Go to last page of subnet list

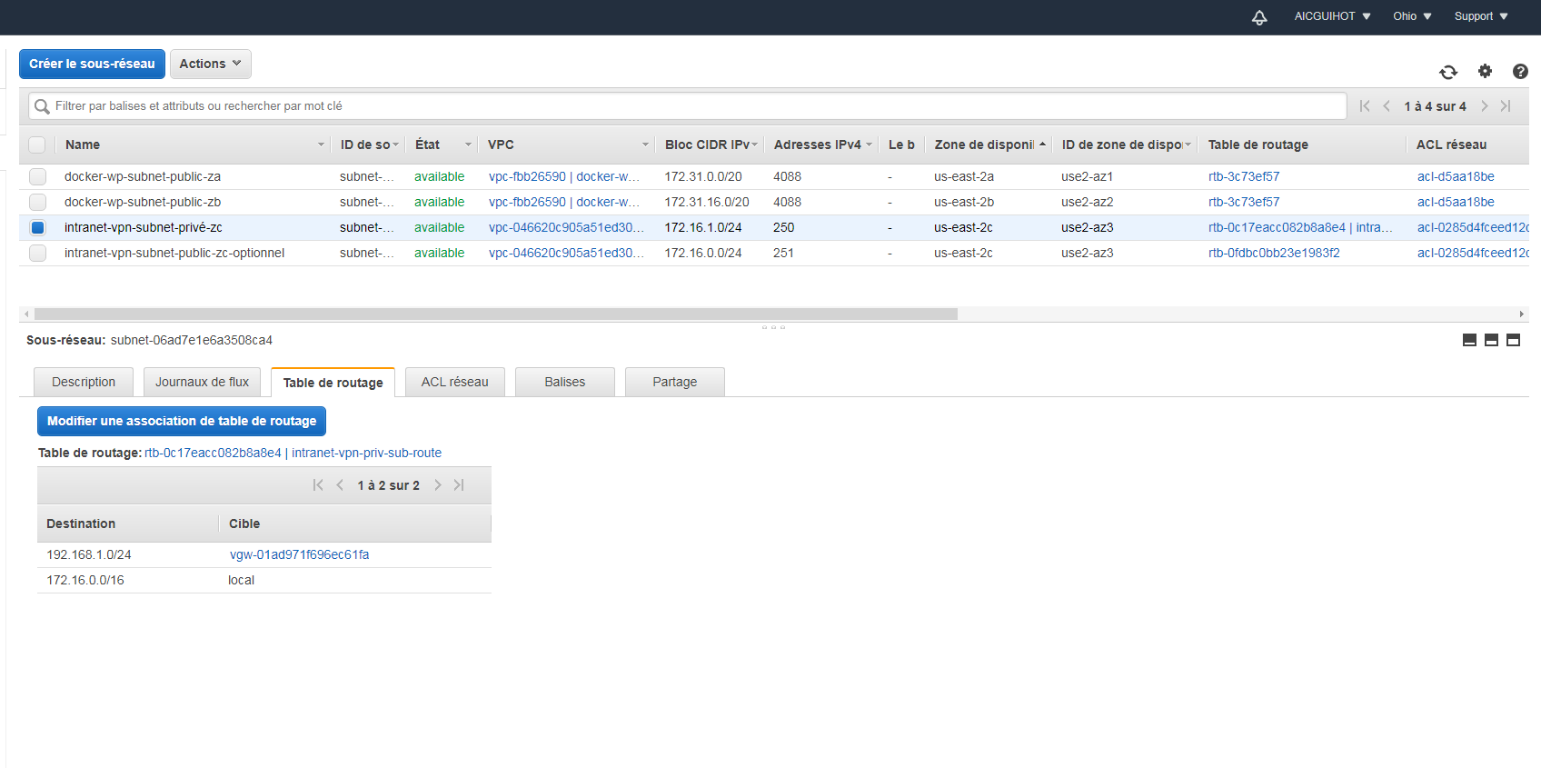point(1506,106)
